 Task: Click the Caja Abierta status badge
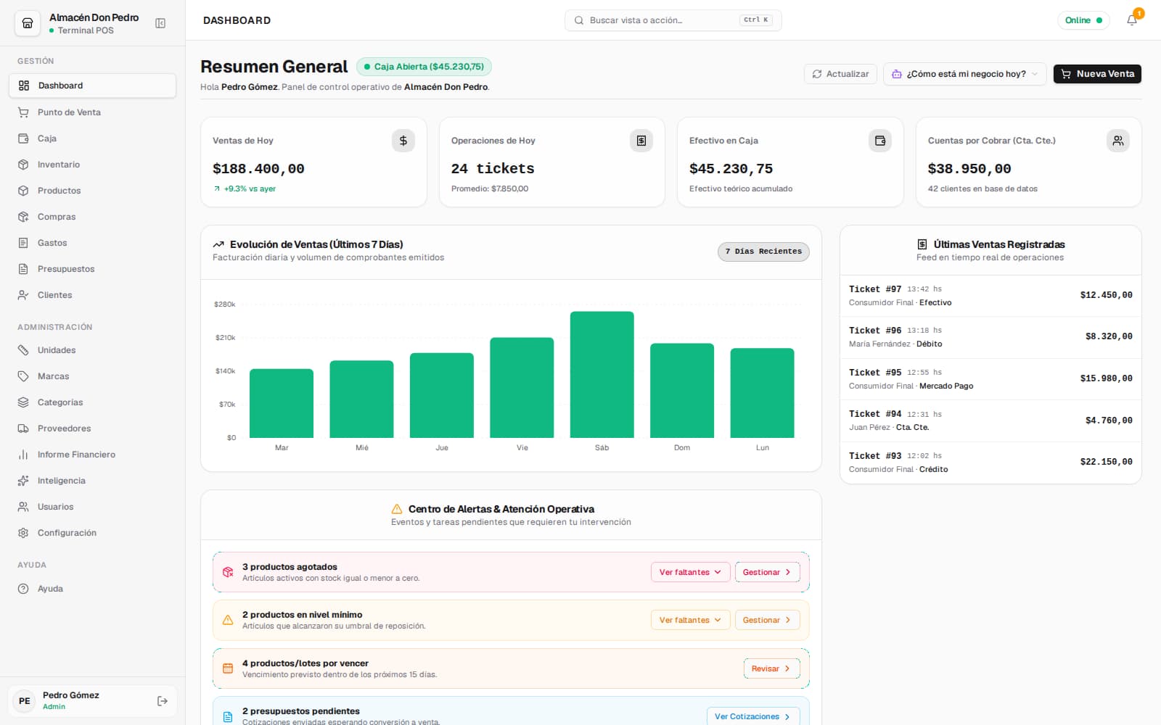(424, 67)
